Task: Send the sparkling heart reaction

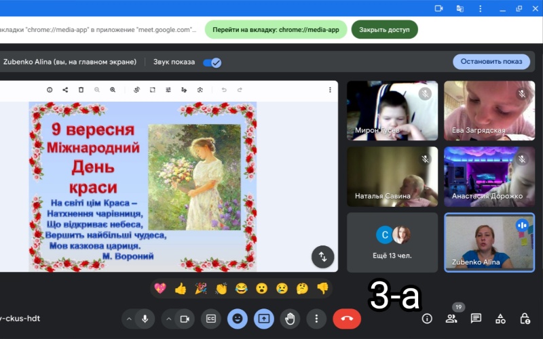Action: click(160, 288)
